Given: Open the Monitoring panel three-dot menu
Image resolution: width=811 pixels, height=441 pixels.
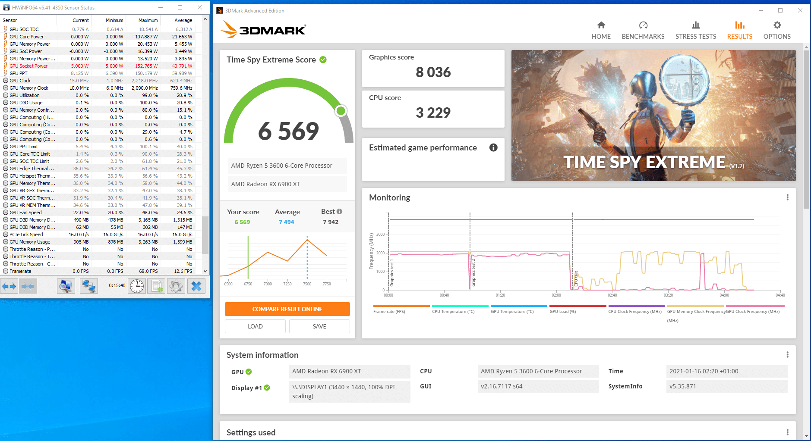Looking at the screenshot, I should [787, 197].
